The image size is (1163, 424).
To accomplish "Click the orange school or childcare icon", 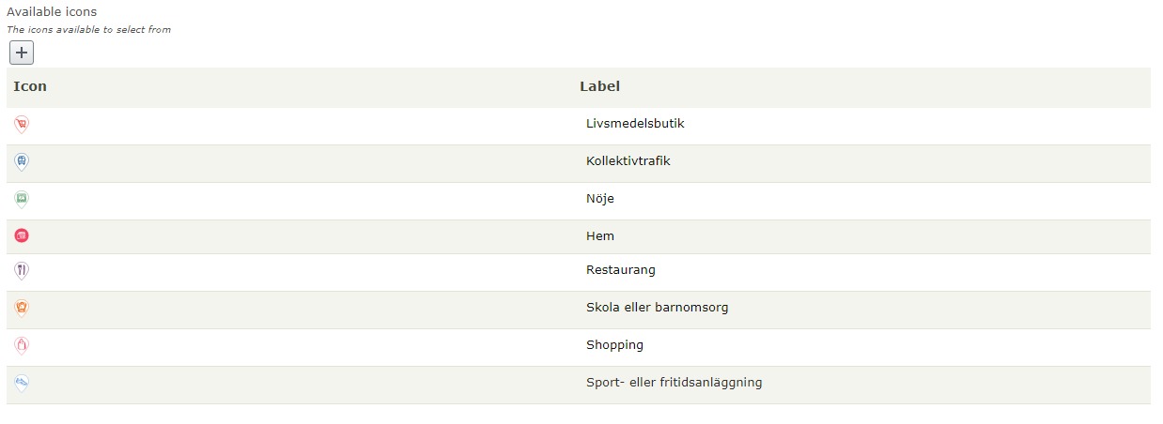I will coord(22,308).
